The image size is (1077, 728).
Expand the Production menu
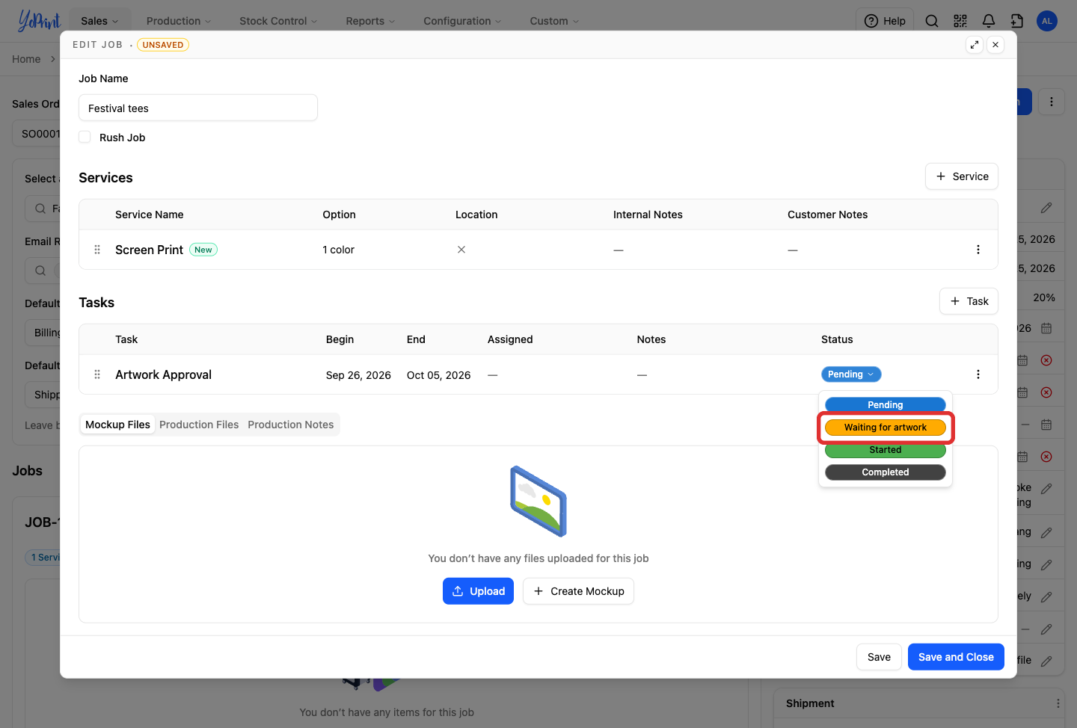(179, 21)
